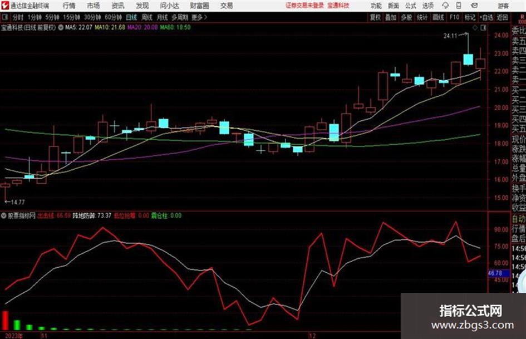Open the 资讯 menu
Screen dimensions: 526x339
118,6
